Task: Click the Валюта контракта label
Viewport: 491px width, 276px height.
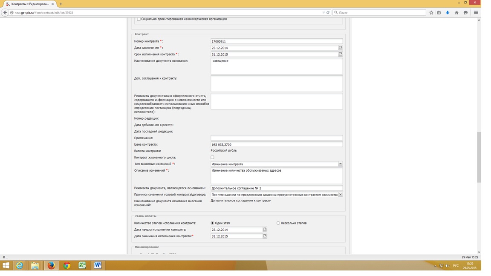Action: coord(147,151)
